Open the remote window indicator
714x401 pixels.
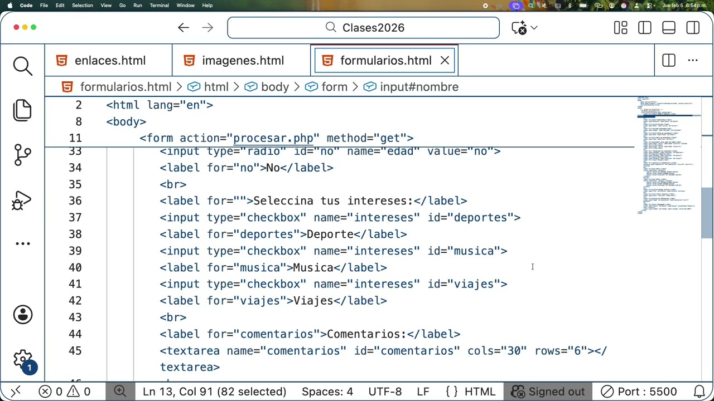tap(16, 392)
